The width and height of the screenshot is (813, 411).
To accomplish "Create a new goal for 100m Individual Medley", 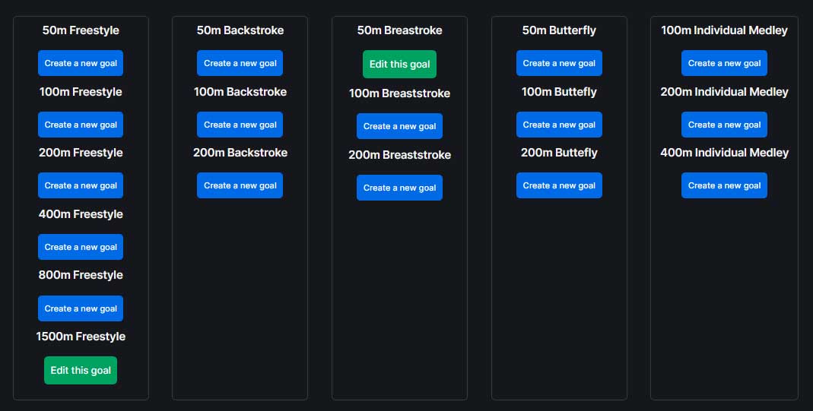I will (x=724, y=63).
